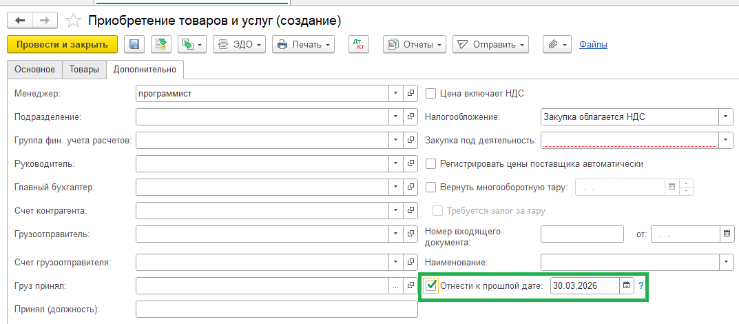Expand the Подразделение dropdown arrow
This screenshot has width=739, height=324.
pyautogui.click(x=395, y=117)
